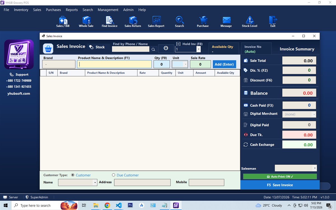The height and width of the screenshot is (210, 336).
Task: Click the search icon beside Find by Phone
Action: point(153,49)
